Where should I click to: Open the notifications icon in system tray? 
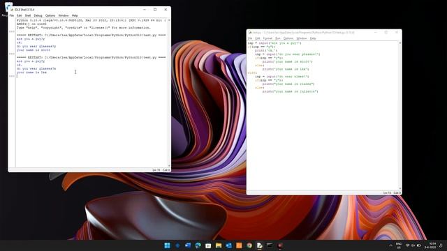click(x=441, y=245)
